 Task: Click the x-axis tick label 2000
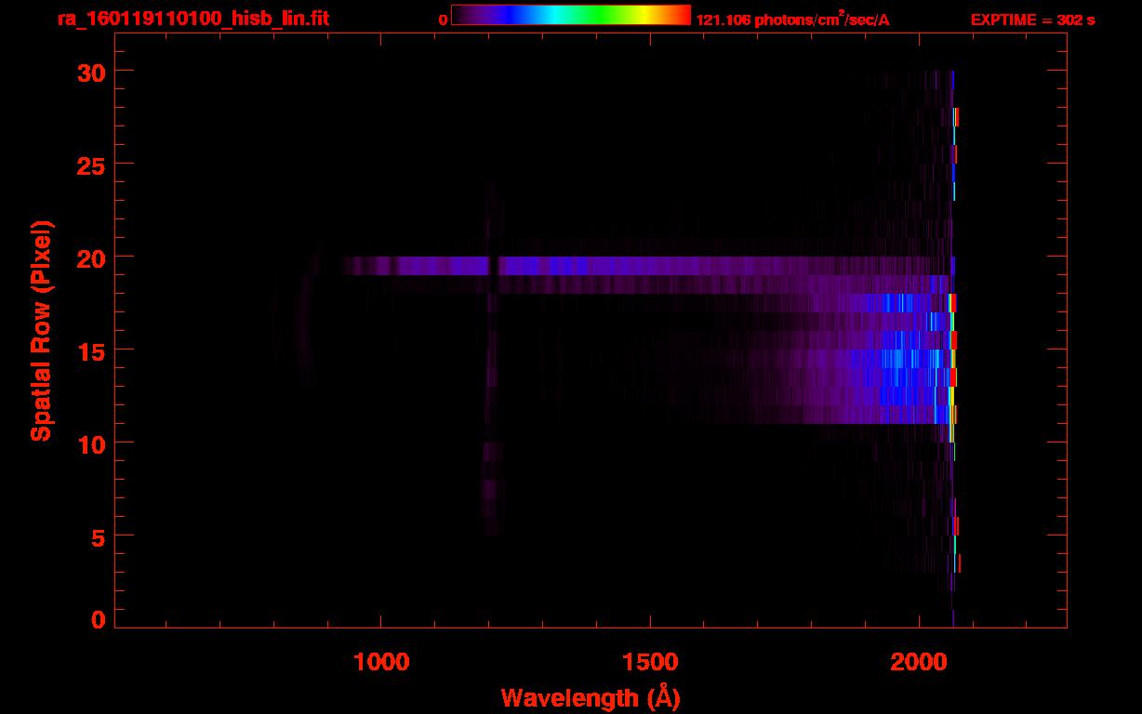tap(919, 662)
